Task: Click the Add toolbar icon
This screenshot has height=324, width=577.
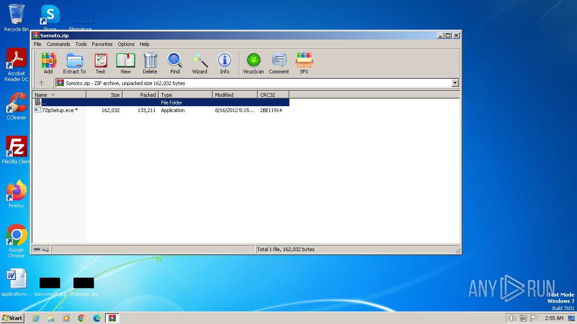Action: 48,63
